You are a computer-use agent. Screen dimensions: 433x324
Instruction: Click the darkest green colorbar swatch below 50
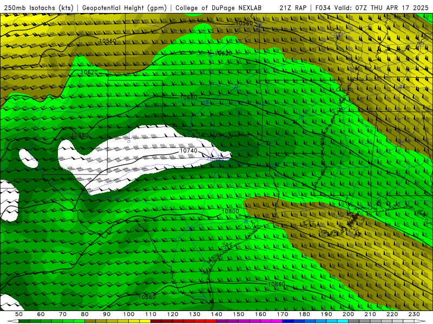24,321
